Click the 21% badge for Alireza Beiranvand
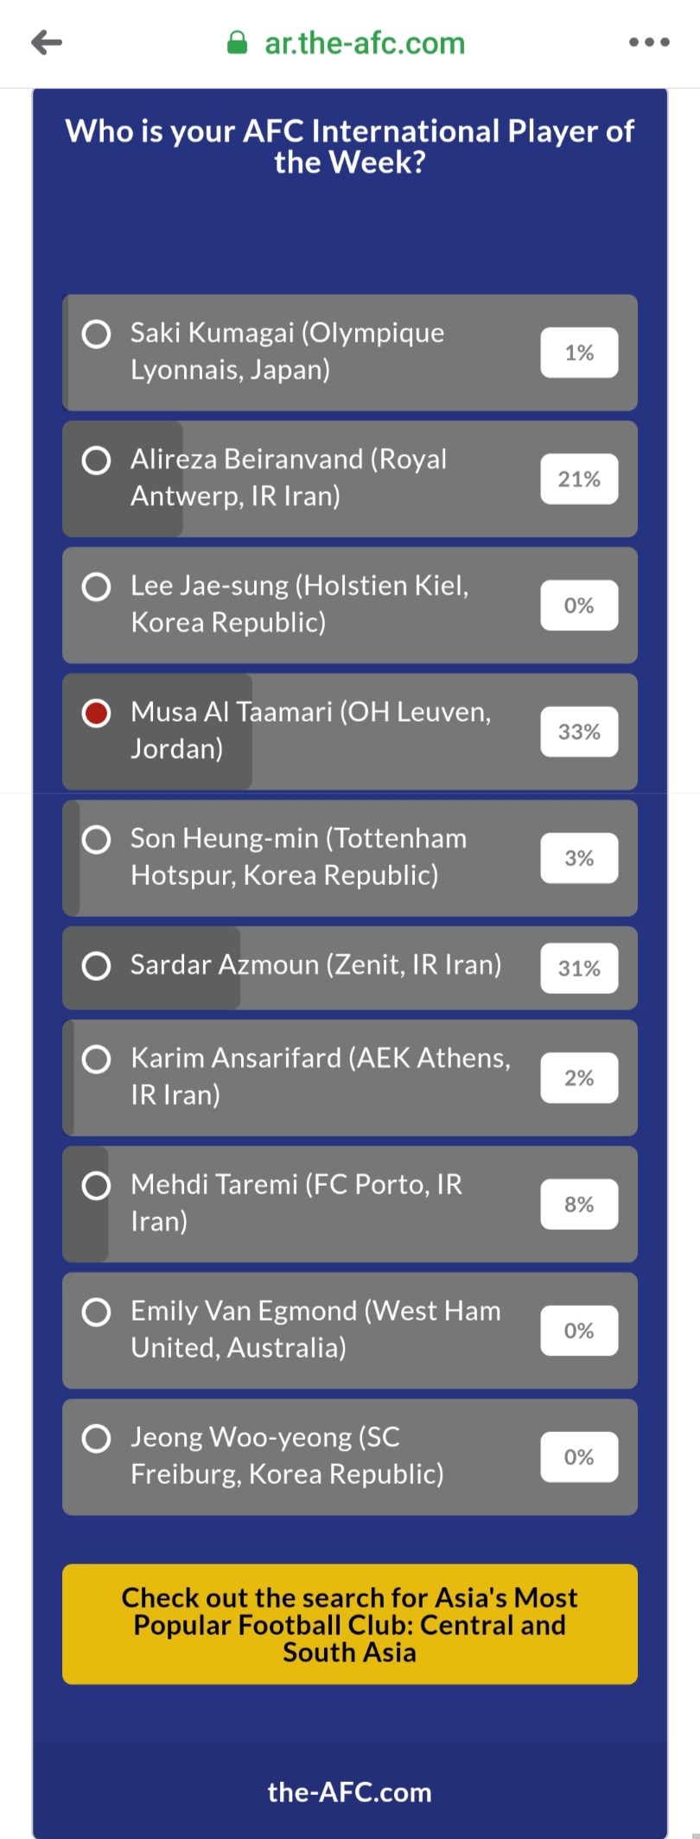 [x=579, y=479]
